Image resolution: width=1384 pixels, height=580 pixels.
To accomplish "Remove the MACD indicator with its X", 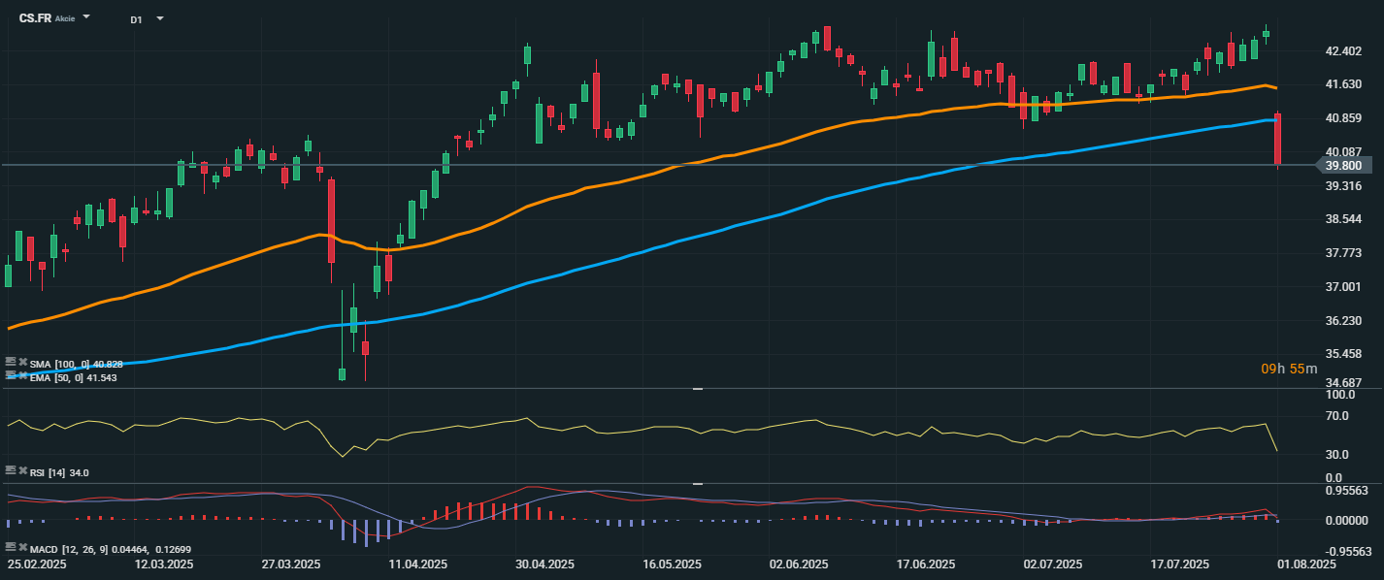I will pyautogui.click(x=22, y=549).
